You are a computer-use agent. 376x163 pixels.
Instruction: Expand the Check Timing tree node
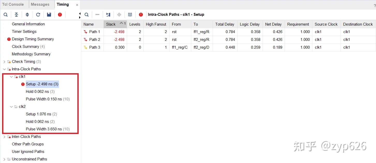click(x=4, y=62)
